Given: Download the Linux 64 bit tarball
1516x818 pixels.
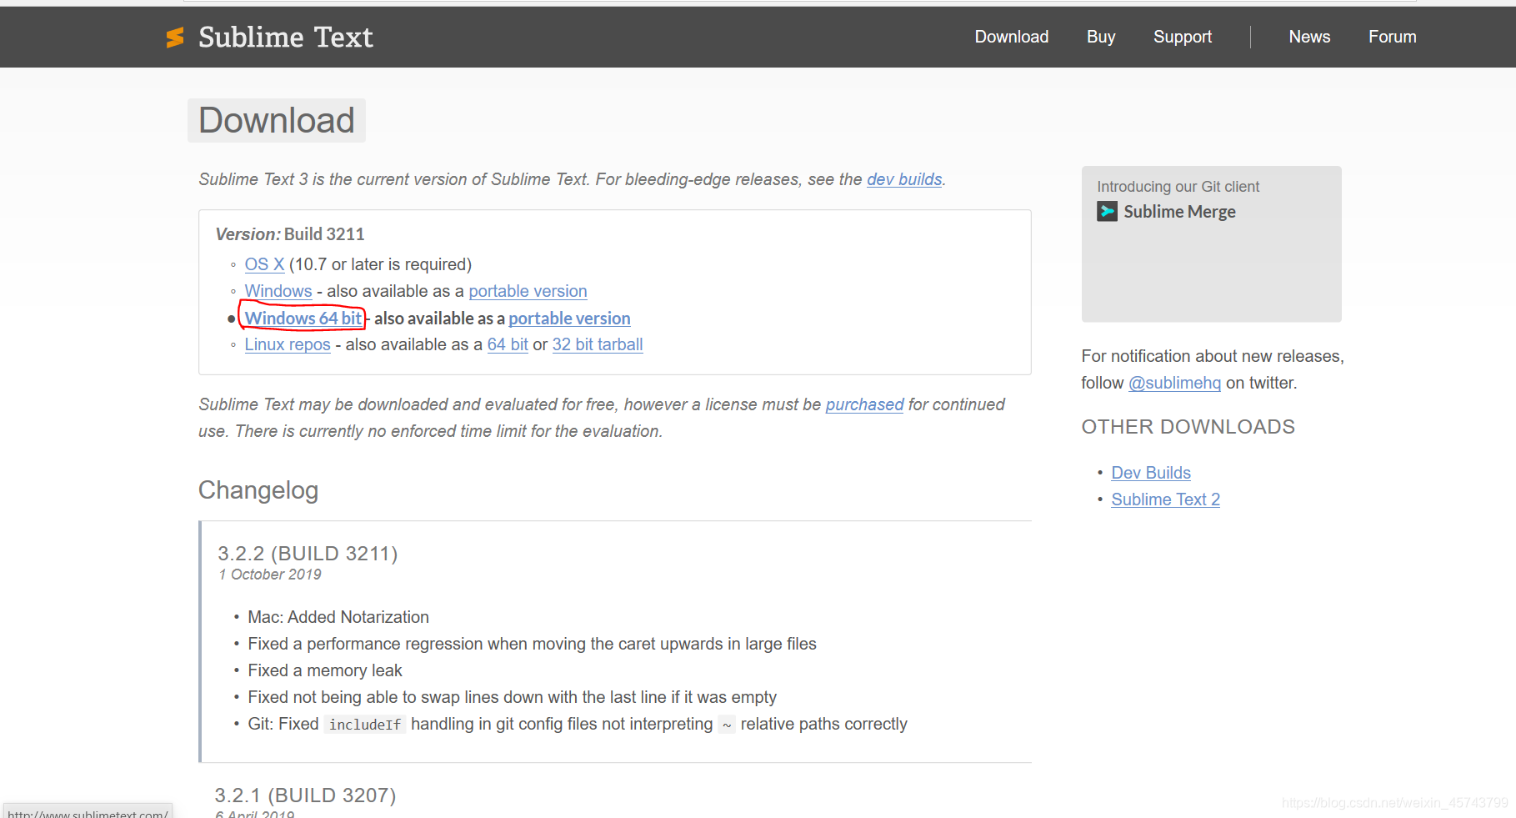Looking at the screenshot, I should click(x=508, y=344).
